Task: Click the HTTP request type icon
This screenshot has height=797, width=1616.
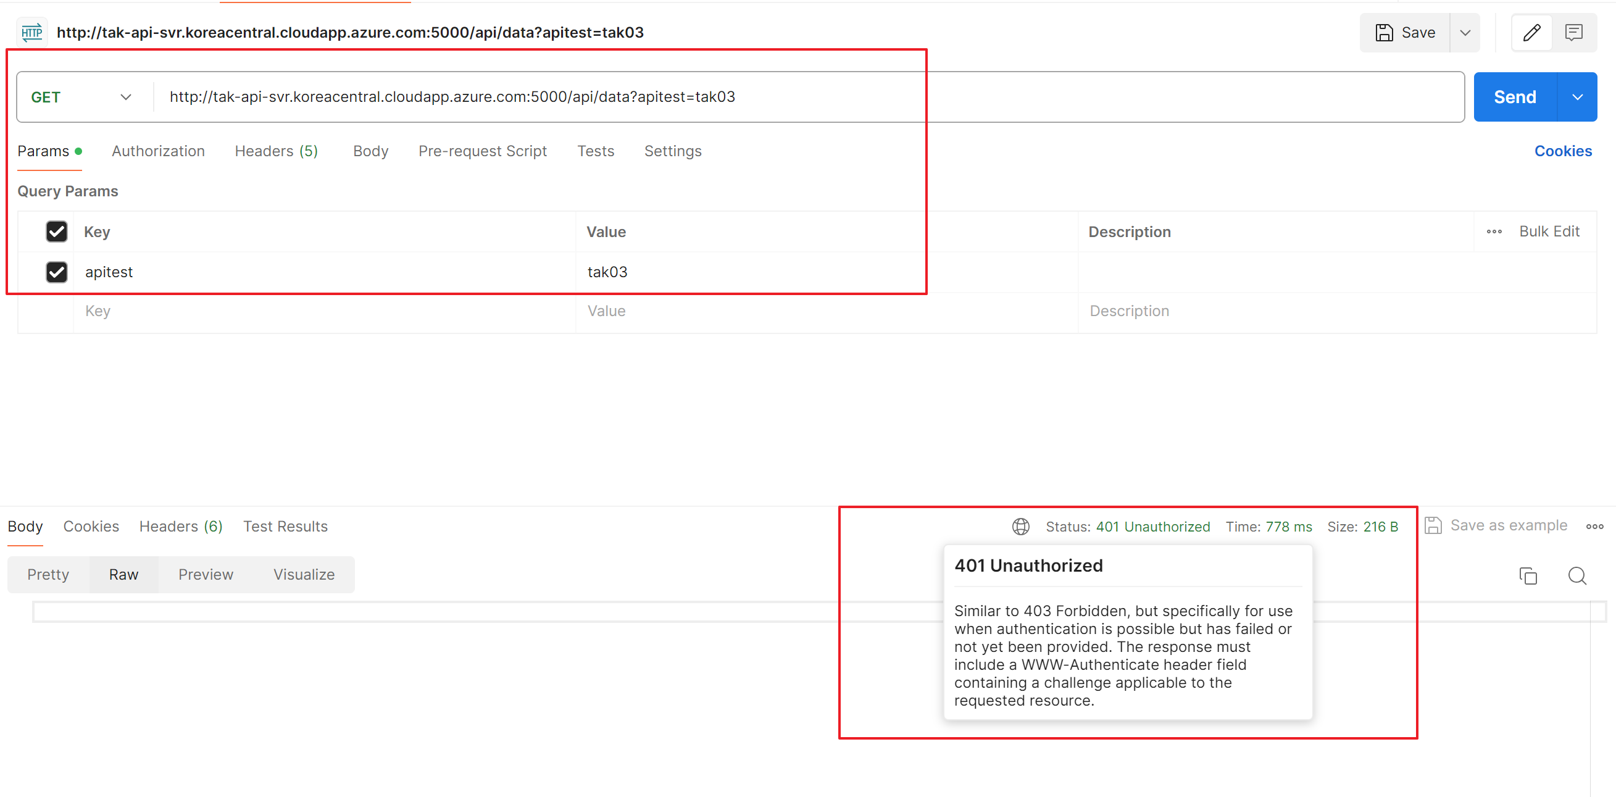Action: (x=32, y=33)
